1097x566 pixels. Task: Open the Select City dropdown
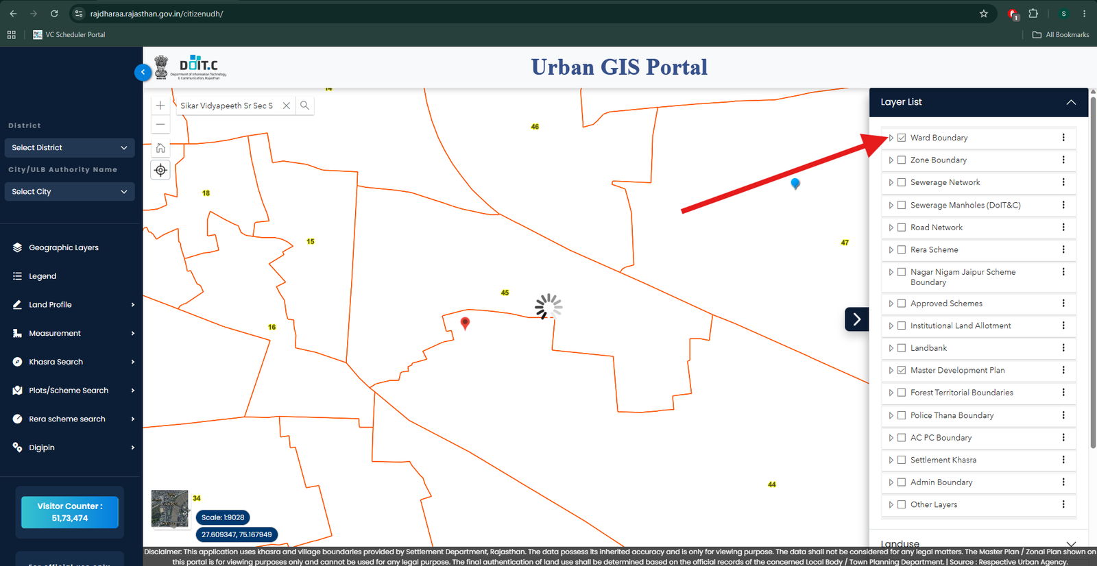coord(69,192)
